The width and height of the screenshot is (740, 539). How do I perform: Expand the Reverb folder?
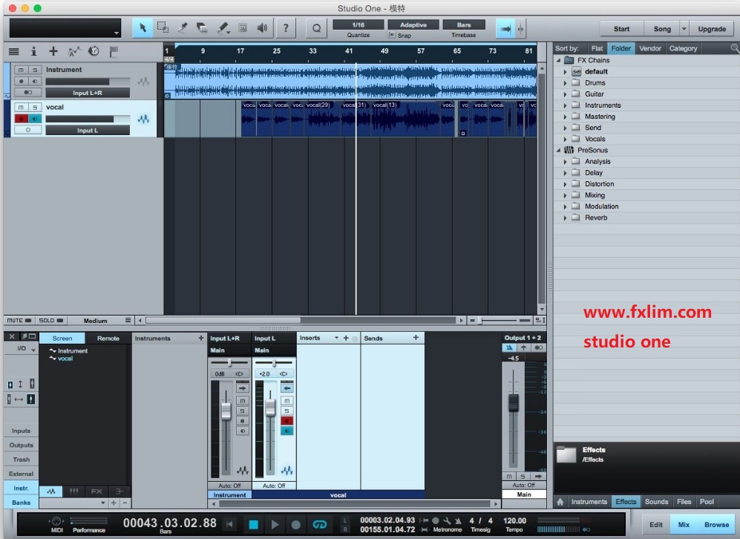tap(565, 218)
